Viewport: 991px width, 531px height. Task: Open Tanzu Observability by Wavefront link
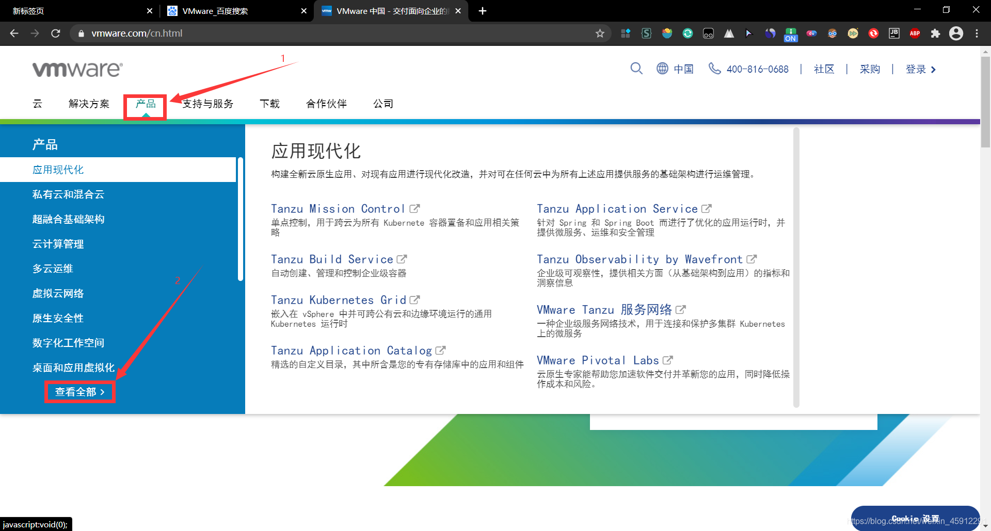point(640,259)
